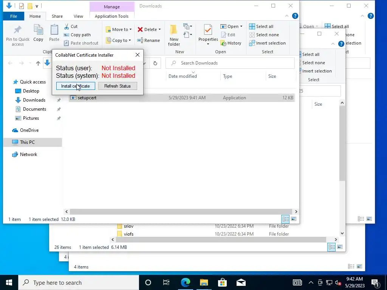Expand the Delete dropdown arrow
This screenshot has height=290, width=387.
tap(160, 29)
